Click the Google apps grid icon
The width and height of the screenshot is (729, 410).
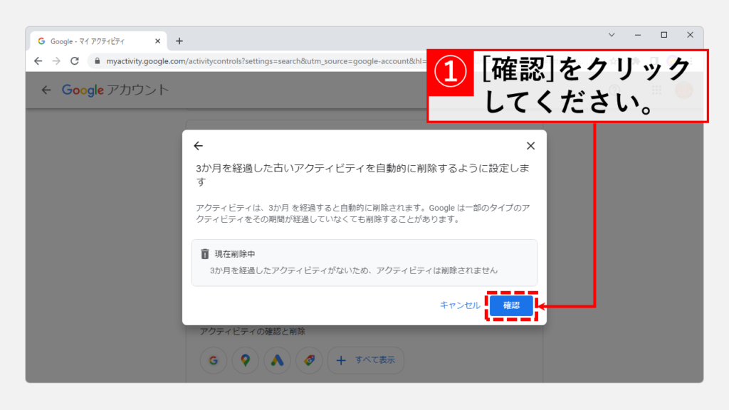(x=656, y=90)
